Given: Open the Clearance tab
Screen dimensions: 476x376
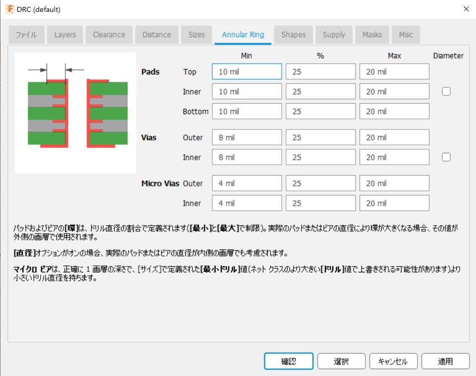Looking at the screenshot, I should (109, 34).
